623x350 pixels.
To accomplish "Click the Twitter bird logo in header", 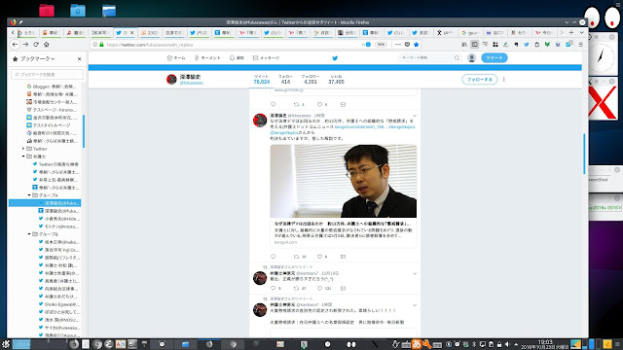I will point(335,58).
